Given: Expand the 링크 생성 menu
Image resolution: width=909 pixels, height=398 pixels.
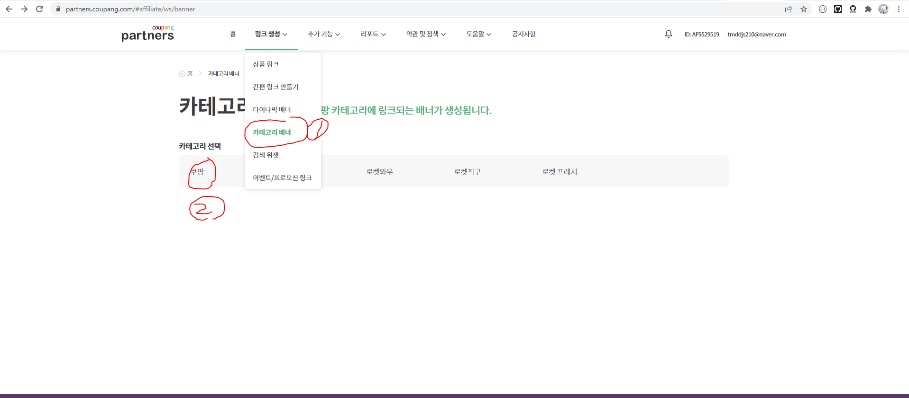Looking at the screenshot, I should (271, 34).
